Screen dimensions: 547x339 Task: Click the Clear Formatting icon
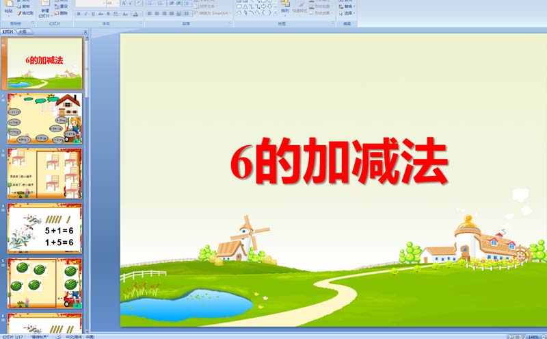click(139, 3)
